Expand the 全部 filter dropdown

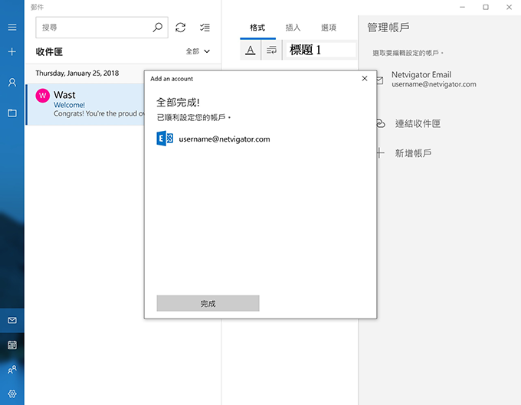(198, 51)
